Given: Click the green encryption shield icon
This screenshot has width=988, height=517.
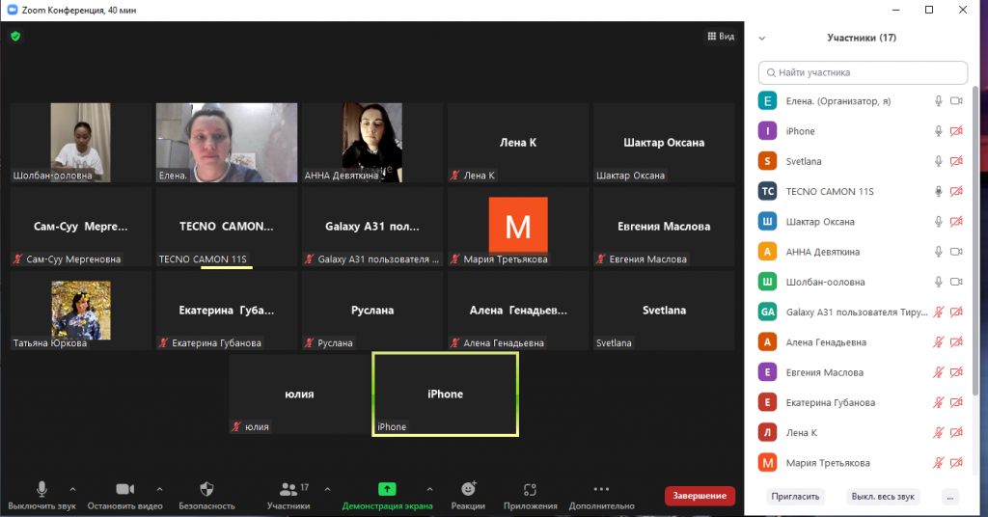Looking at the screenshot, I should 14,37.
